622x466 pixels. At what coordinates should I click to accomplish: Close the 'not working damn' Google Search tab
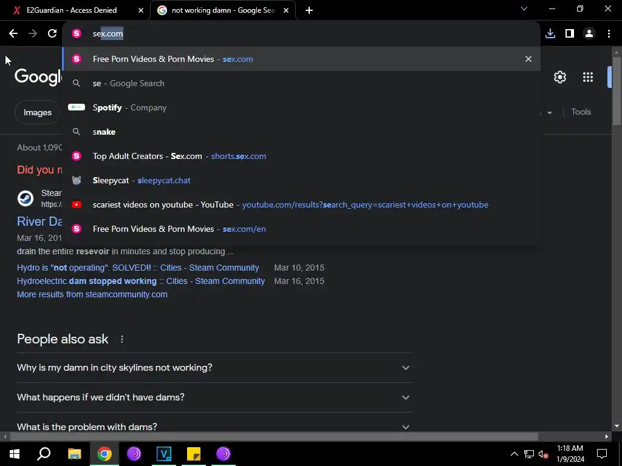coord(286,10)
